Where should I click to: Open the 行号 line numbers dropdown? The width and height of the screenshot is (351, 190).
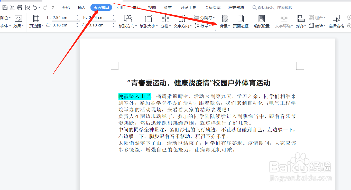pos(203,26)
